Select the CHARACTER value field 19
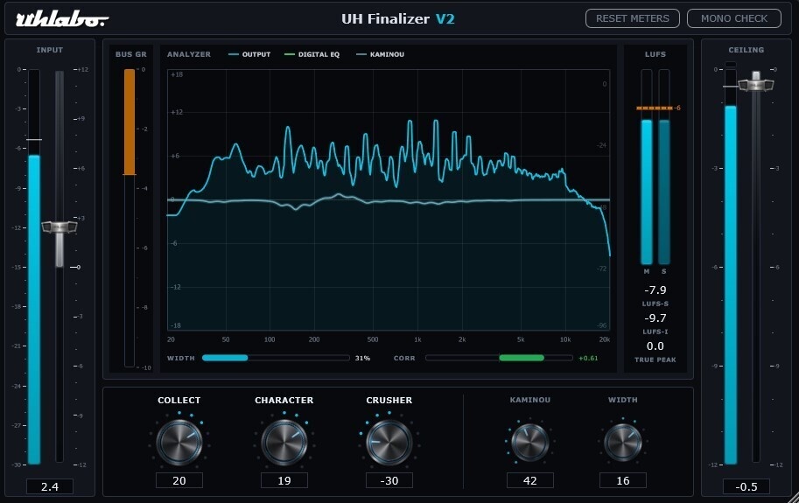The width and height of the screenshot is (799, 503). coord(284,480)
